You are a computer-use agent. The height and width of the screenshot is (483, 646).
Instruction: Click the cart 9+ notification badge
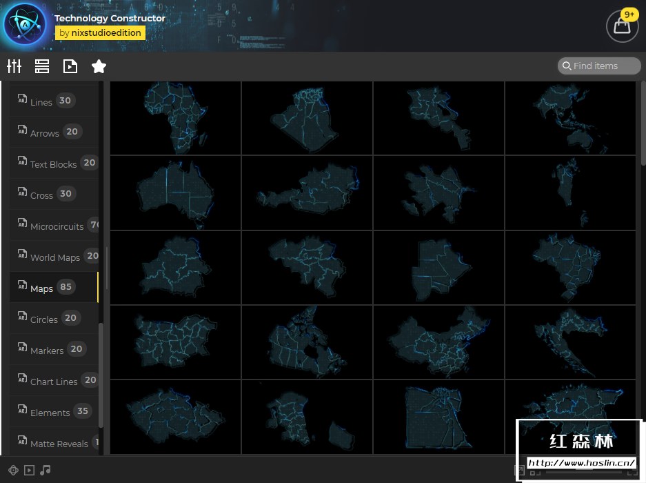[x=629, y=14]
